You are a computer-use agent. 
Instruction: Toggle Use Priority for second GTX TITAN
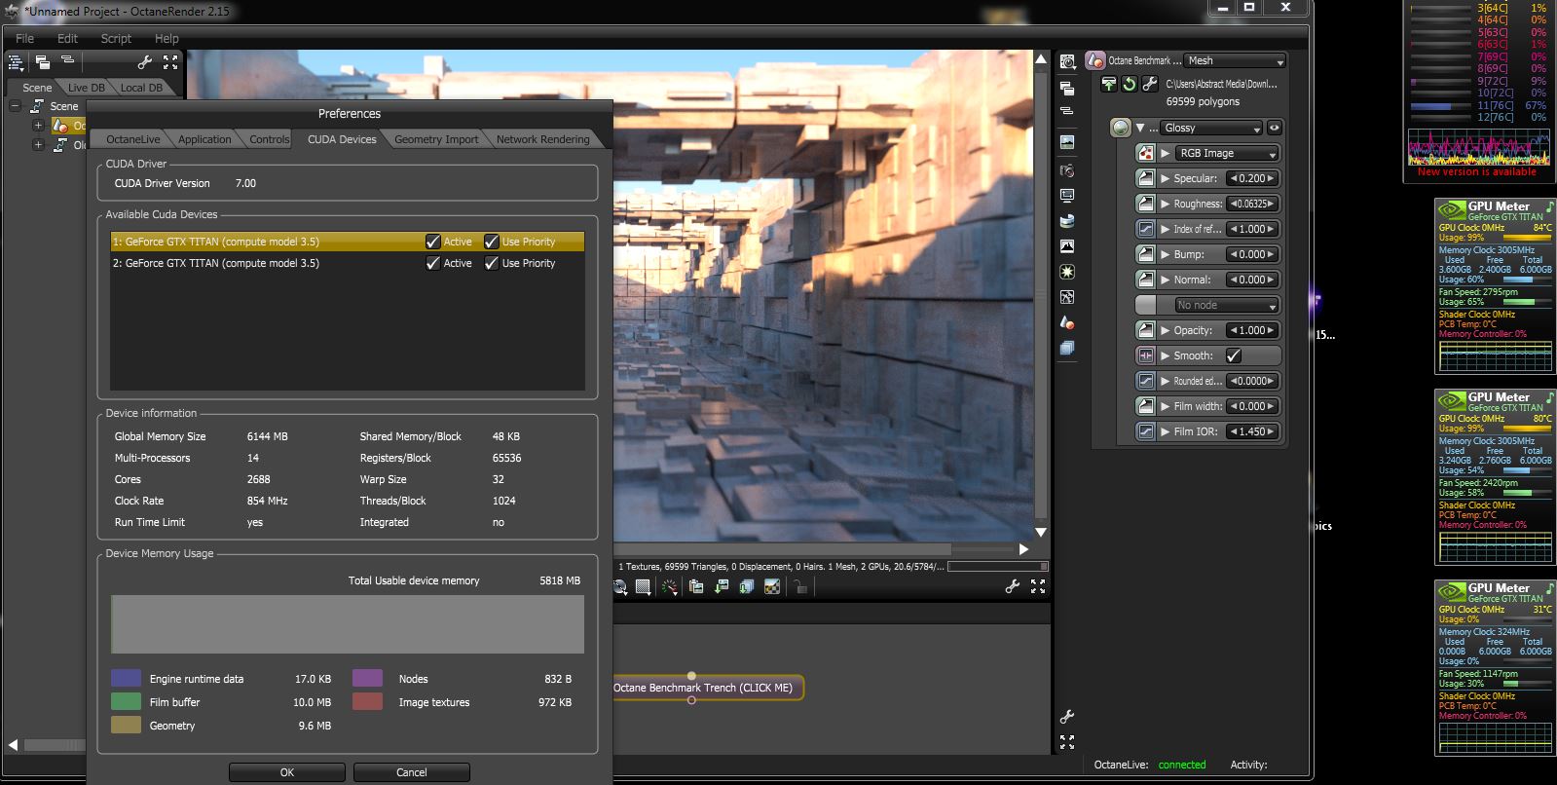(x=492, y=263)
